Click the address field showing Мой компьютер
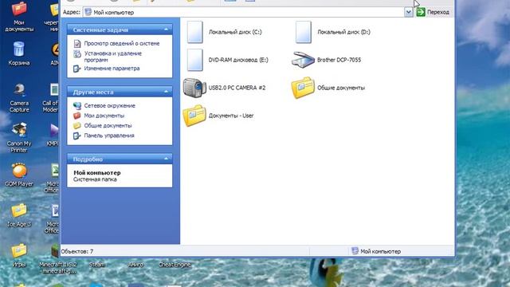Viewport: 510px width, 287px height. pos(244,13)
